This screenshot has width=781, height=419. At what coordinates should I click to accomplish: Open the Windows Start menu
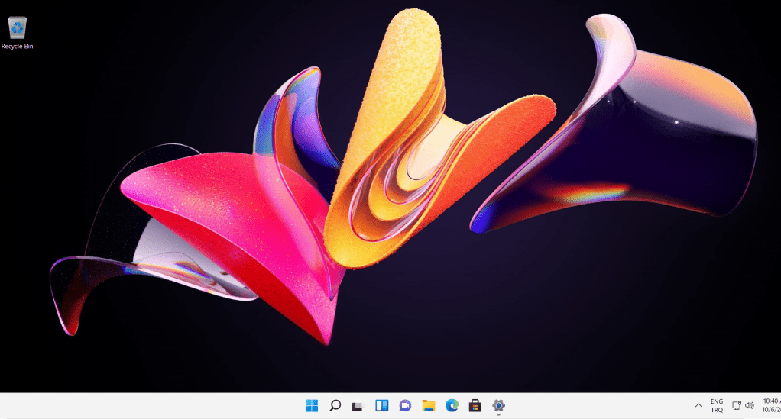click(312, 406)
